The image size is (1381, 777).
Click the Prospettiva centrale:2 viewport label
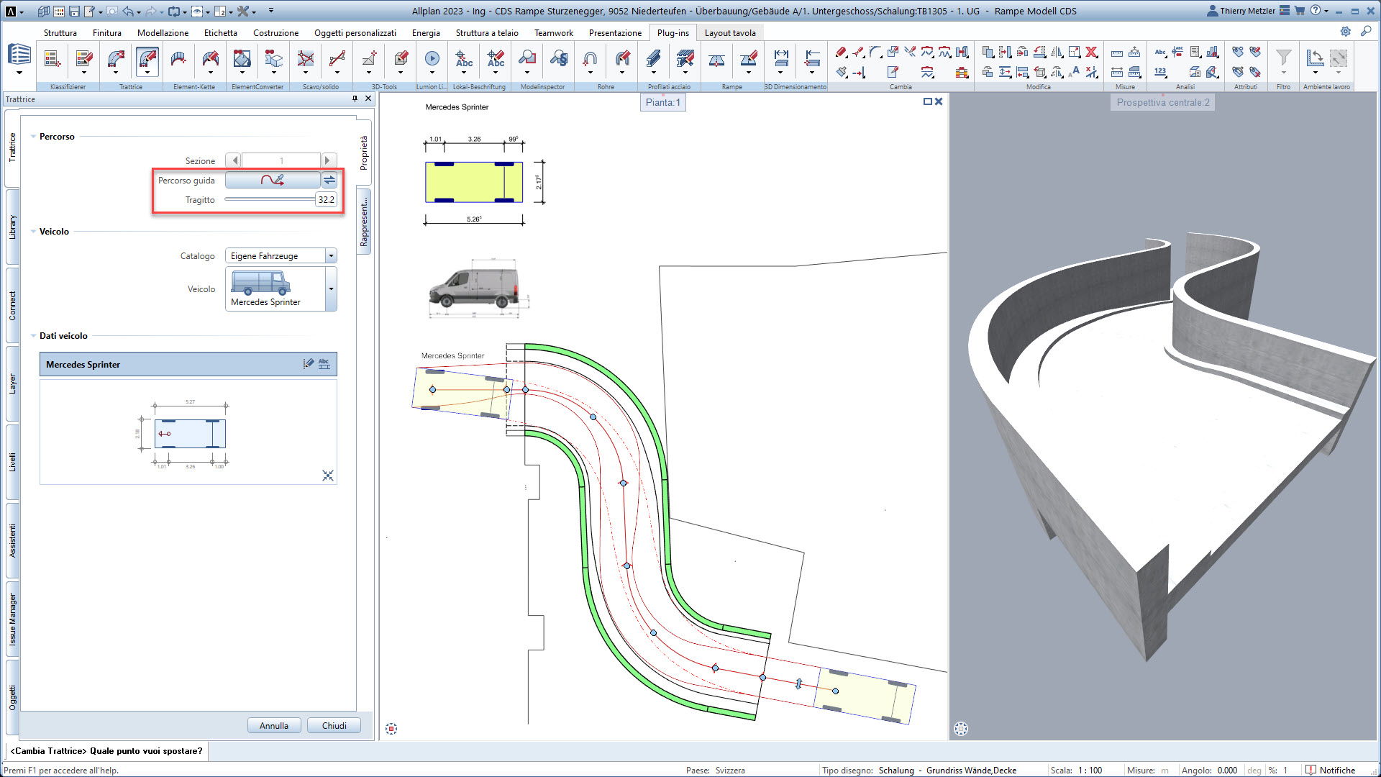coord(1162,102)
